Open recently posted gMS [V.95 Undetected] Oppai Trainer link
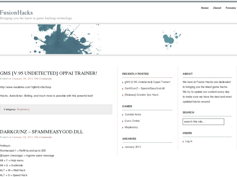 tap(147, 82)
